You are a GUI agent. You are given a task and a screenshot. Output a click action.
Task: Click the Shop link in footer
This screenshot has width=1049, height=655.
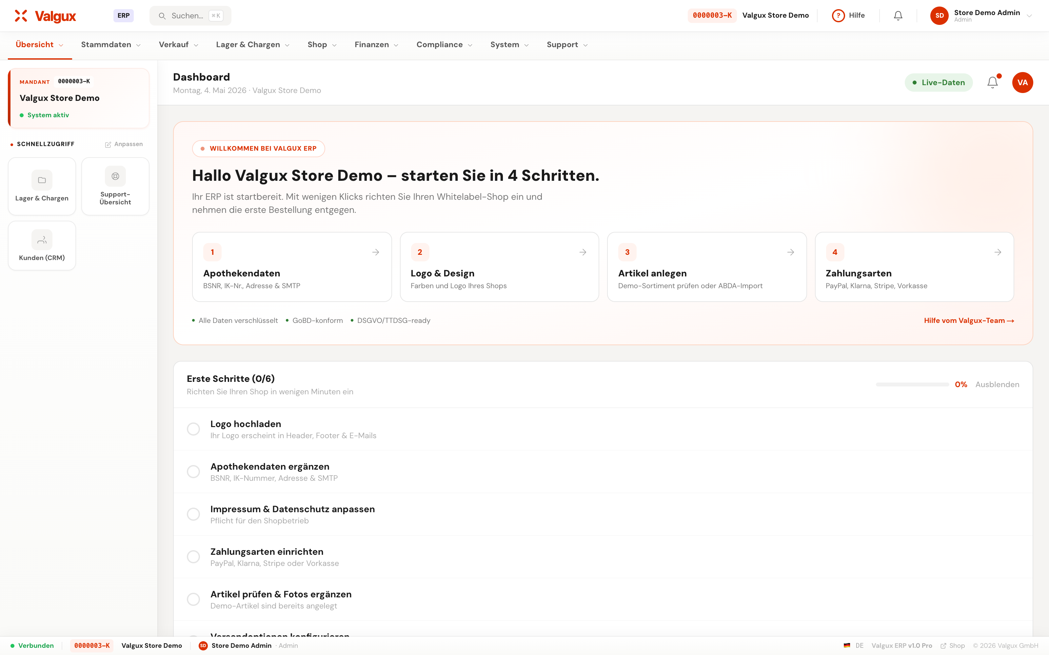pos(952,646)
